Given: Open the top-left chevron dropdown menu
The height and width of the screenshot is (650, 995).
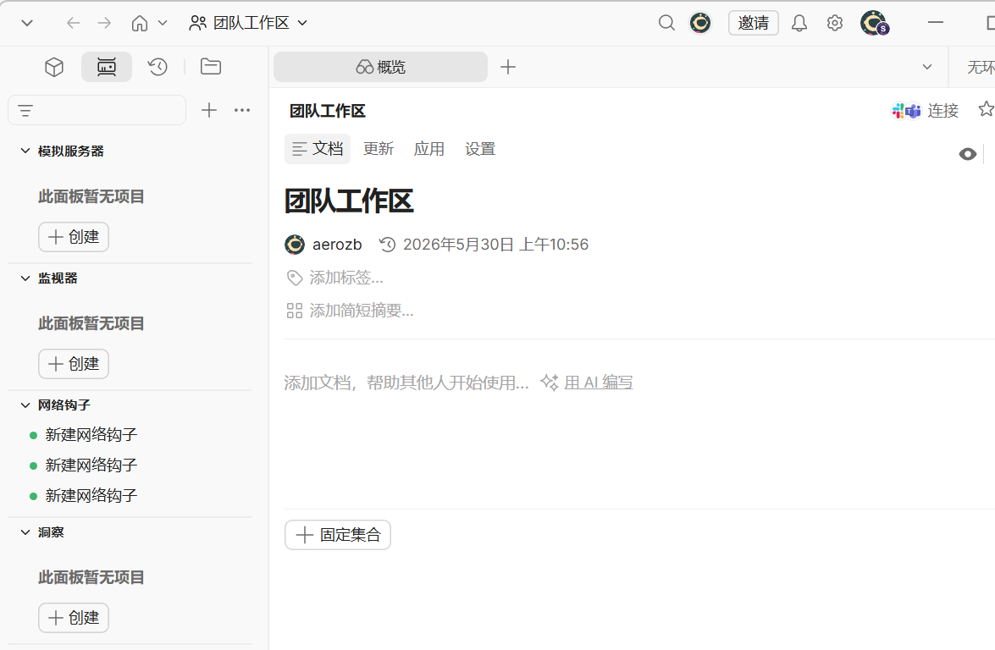Looking at the screenshot, I should coord(26,23).
